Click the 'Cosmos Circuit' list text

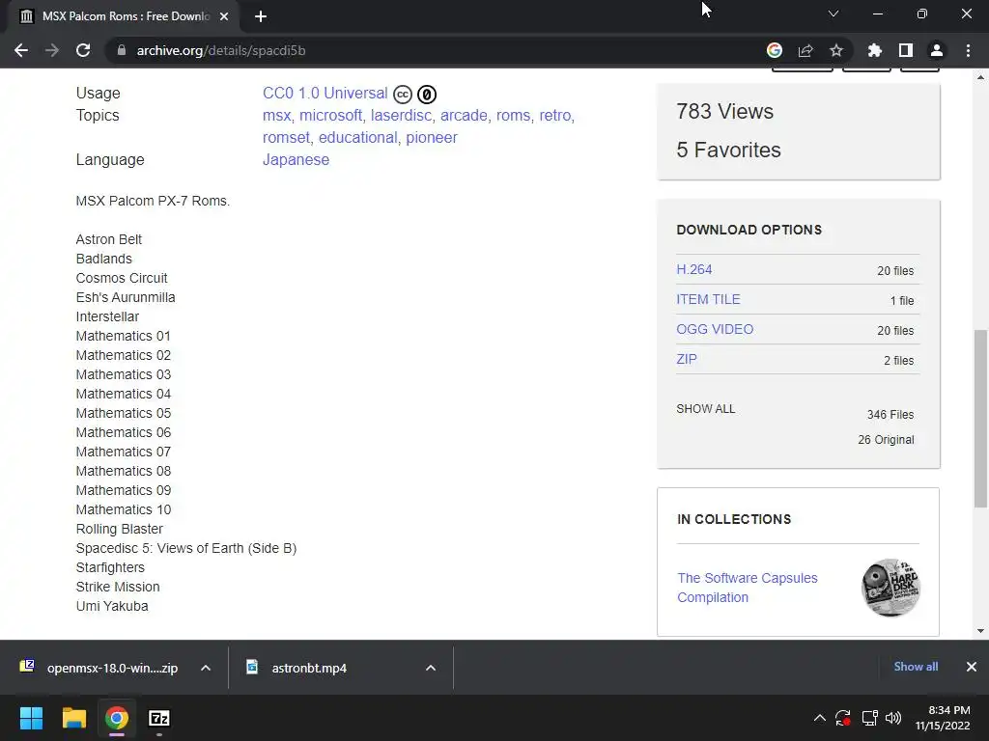pos(122,278)
